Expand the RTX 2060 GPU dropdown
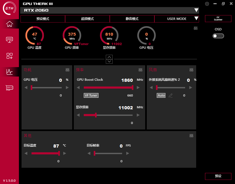Image resolution: width=235 pixels, height=184 pixels. pyautogui.click(x=196, y=10)
